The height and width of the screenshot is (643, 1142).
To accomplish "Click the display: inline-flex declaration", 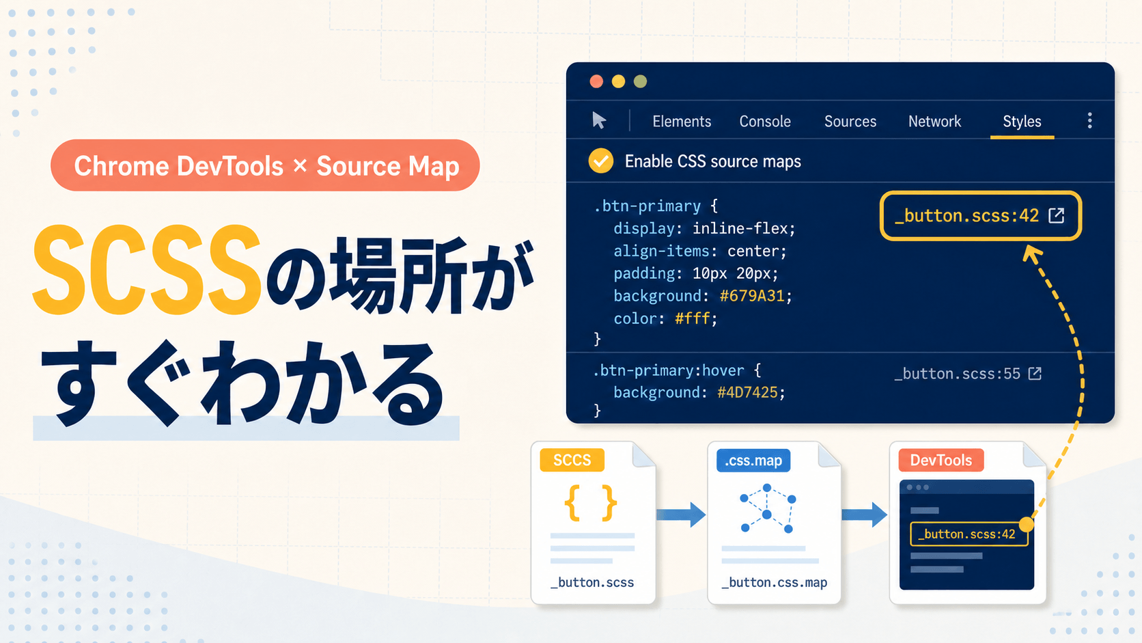I will pos(704,228).
